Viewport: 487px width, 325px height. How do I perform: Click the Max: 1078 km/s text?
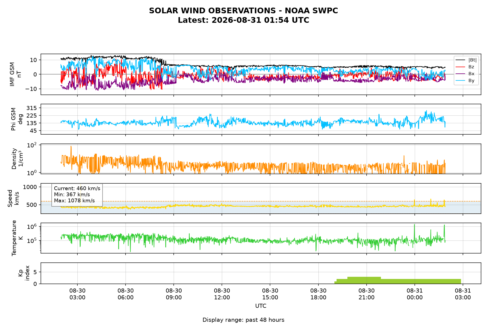(74, 201)
